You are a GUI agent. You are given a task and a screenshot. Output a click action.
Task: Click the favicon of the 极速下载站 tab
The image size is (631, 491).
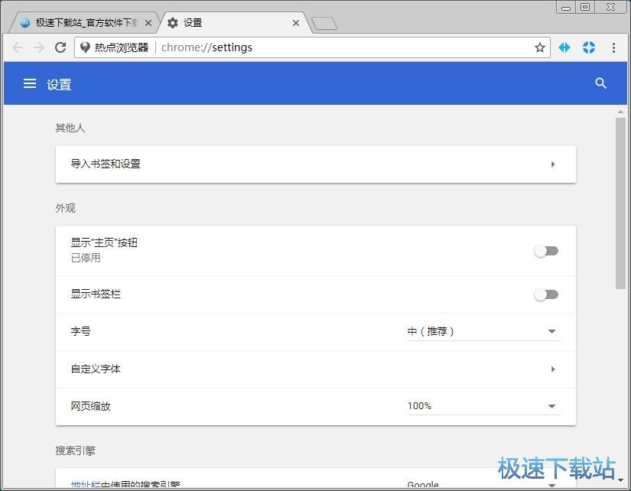[25, 23]
